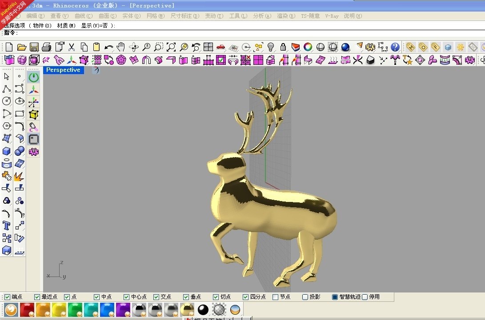Select the Polyline tool in sidebar
The image size is (485, 320).
coord(7,89)
